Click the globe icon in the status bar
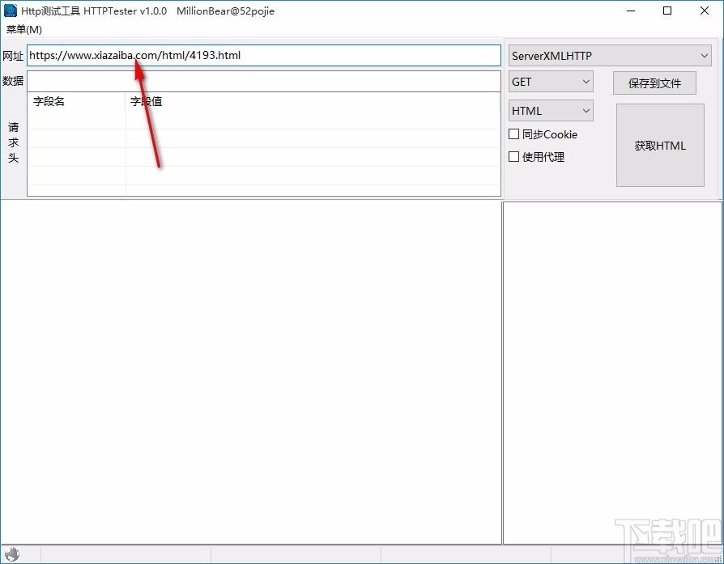The height and width of the screenshot is (564, 724). click(x=13, y=554)
